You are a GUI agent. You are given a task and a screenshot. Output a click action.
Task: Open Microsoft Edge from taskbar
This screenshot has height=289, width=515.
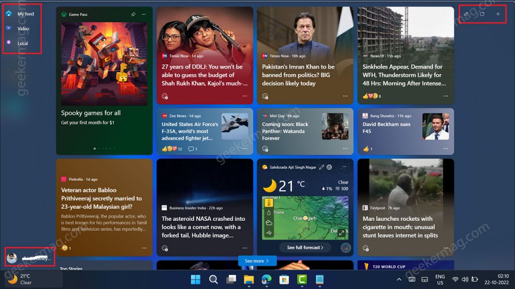point(267,279)
